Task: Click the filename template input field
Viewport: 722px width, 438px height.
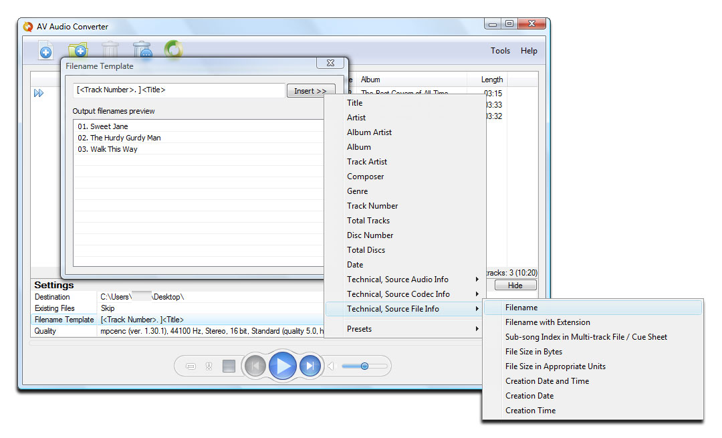Action: click(x=179, y=90)
